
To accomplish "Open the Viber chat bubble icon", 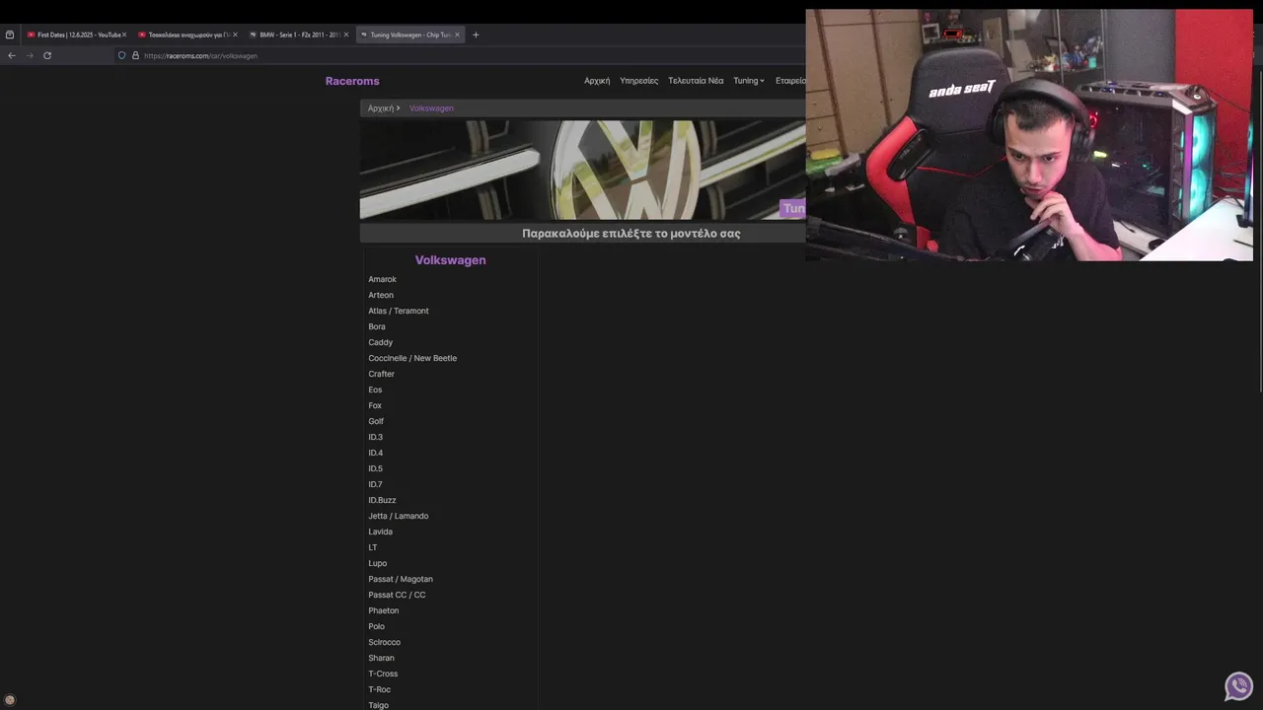I will (x=1238, y=685).
